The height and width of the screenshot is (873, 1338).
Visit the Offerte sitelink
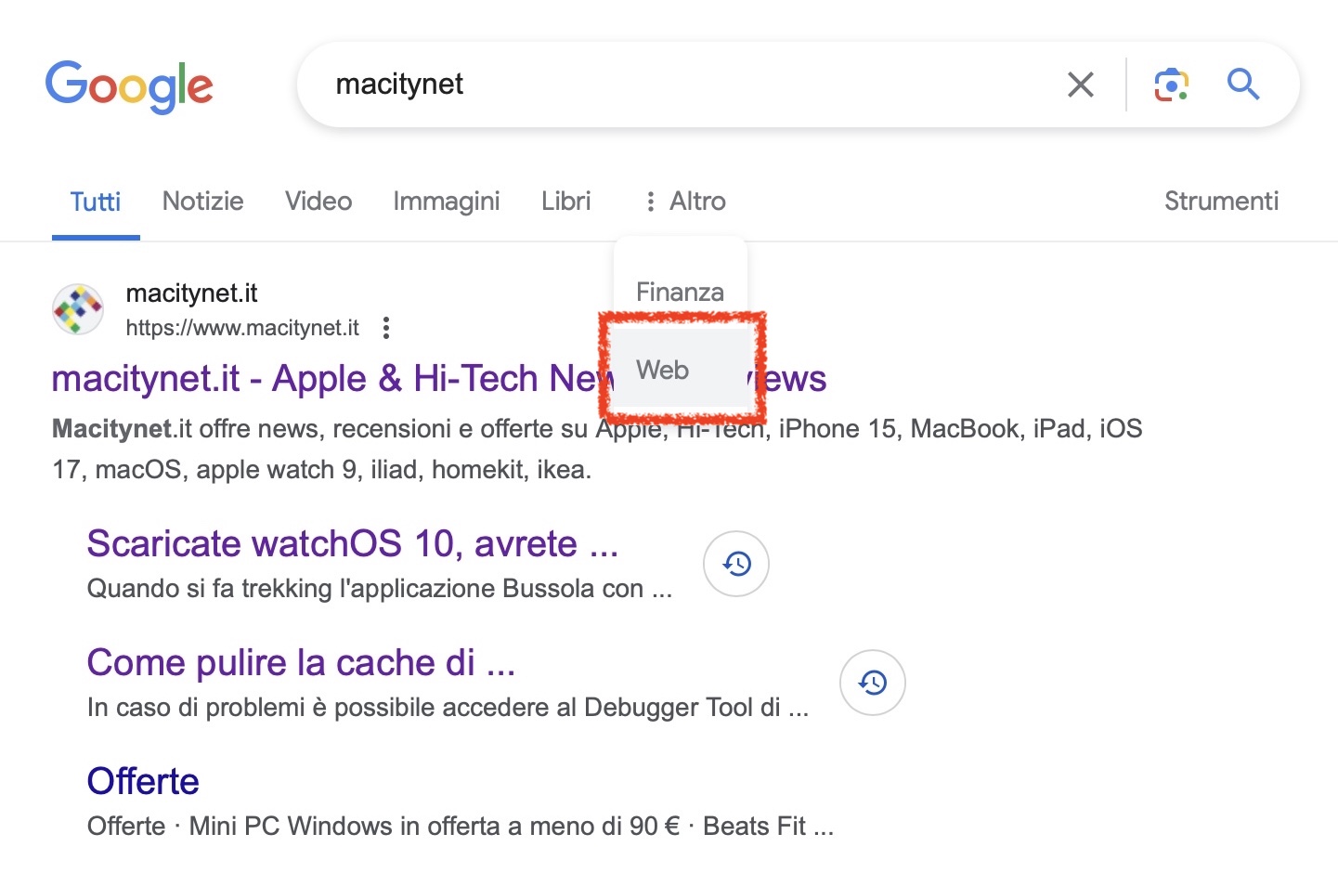(x=143, y=781)
